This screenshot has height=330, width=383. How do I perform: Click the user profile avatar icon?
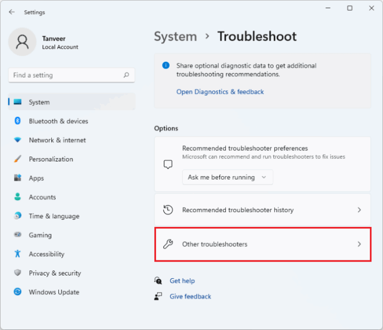click(22, 42)
